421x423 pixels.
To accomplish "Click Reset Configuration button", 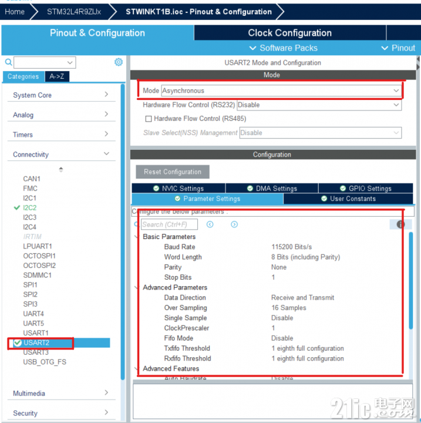I will (173, 172).
